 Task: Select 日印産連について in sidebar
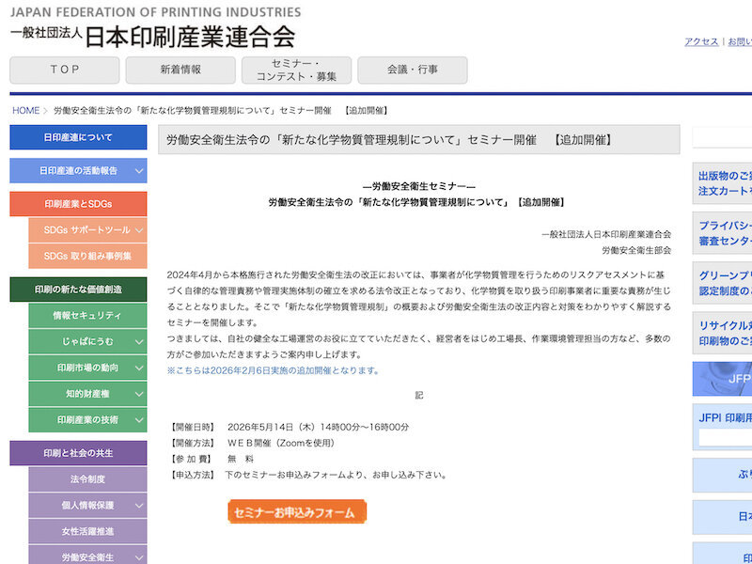pyautogui.click(x=78, y=137)
